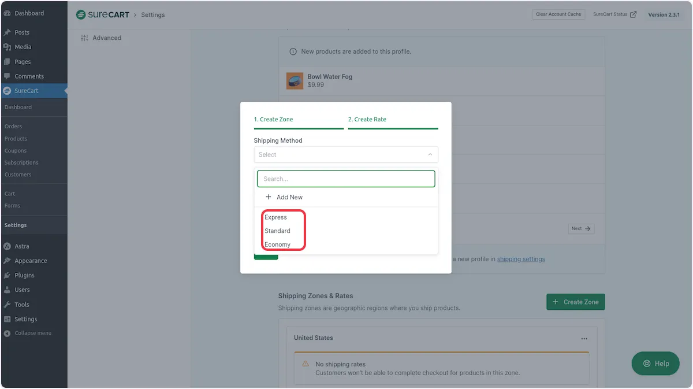The height and width of the screenshot is (389, 693).
Task: Select the Standard shipping method
Action: 277,231
